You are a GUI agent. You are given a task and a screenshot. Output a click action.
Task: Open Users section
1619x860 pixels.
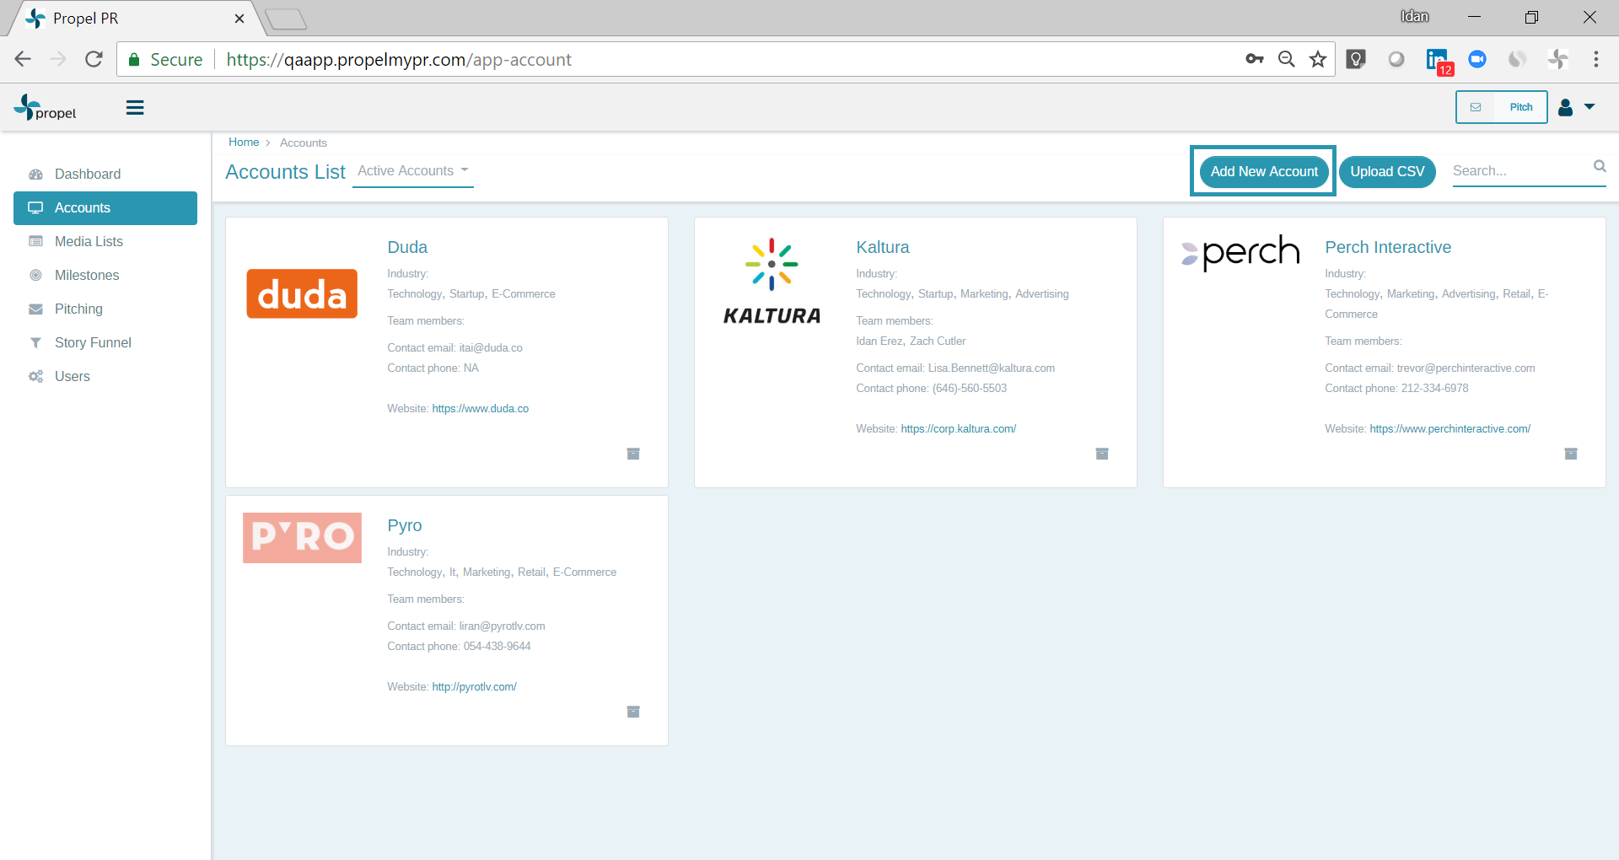(73, 376)
